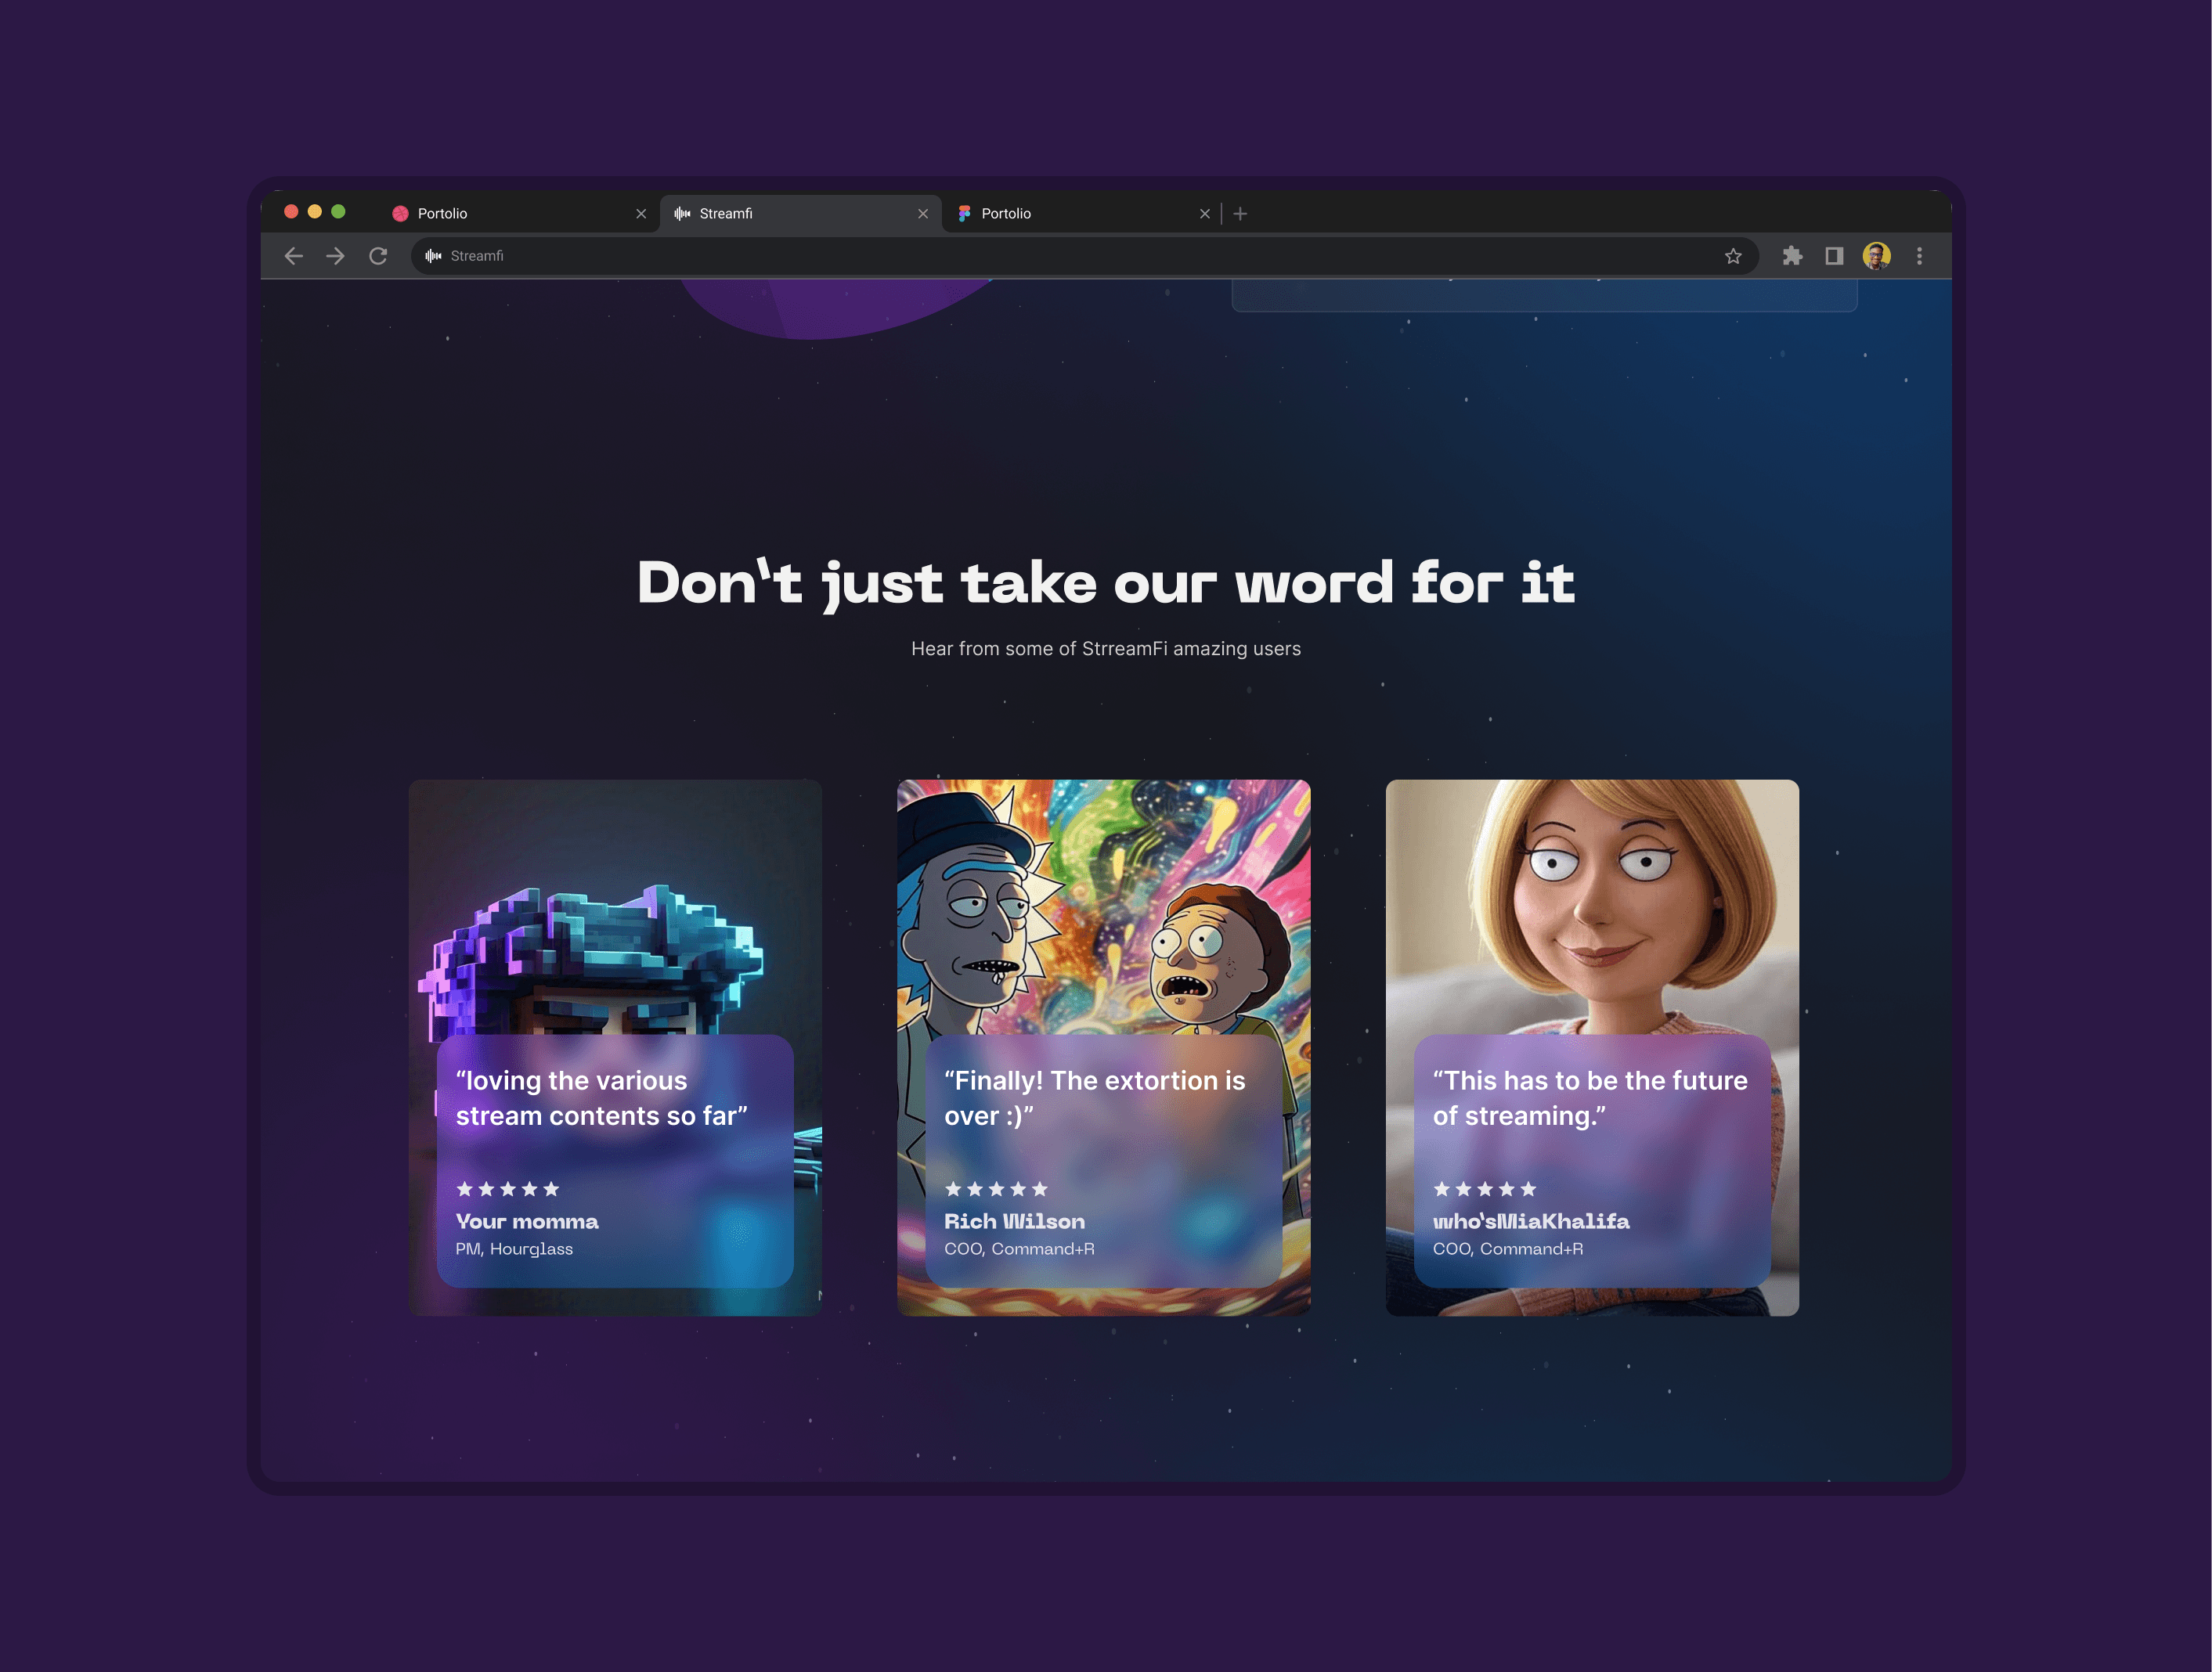Reload the Streamfi page
Screen dimensions: 2212x1672
[378, 256]
